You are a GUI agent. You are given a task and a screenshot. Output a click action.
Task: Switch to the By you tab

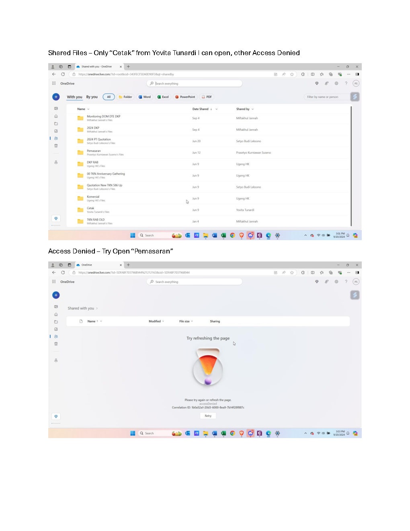point(92,97)
